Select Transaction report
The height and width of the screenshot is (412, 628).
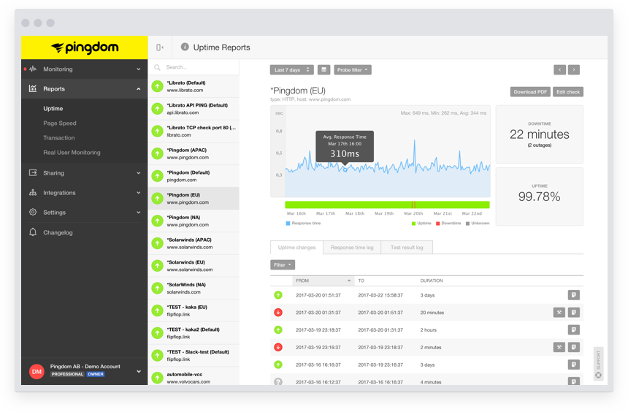59,137
